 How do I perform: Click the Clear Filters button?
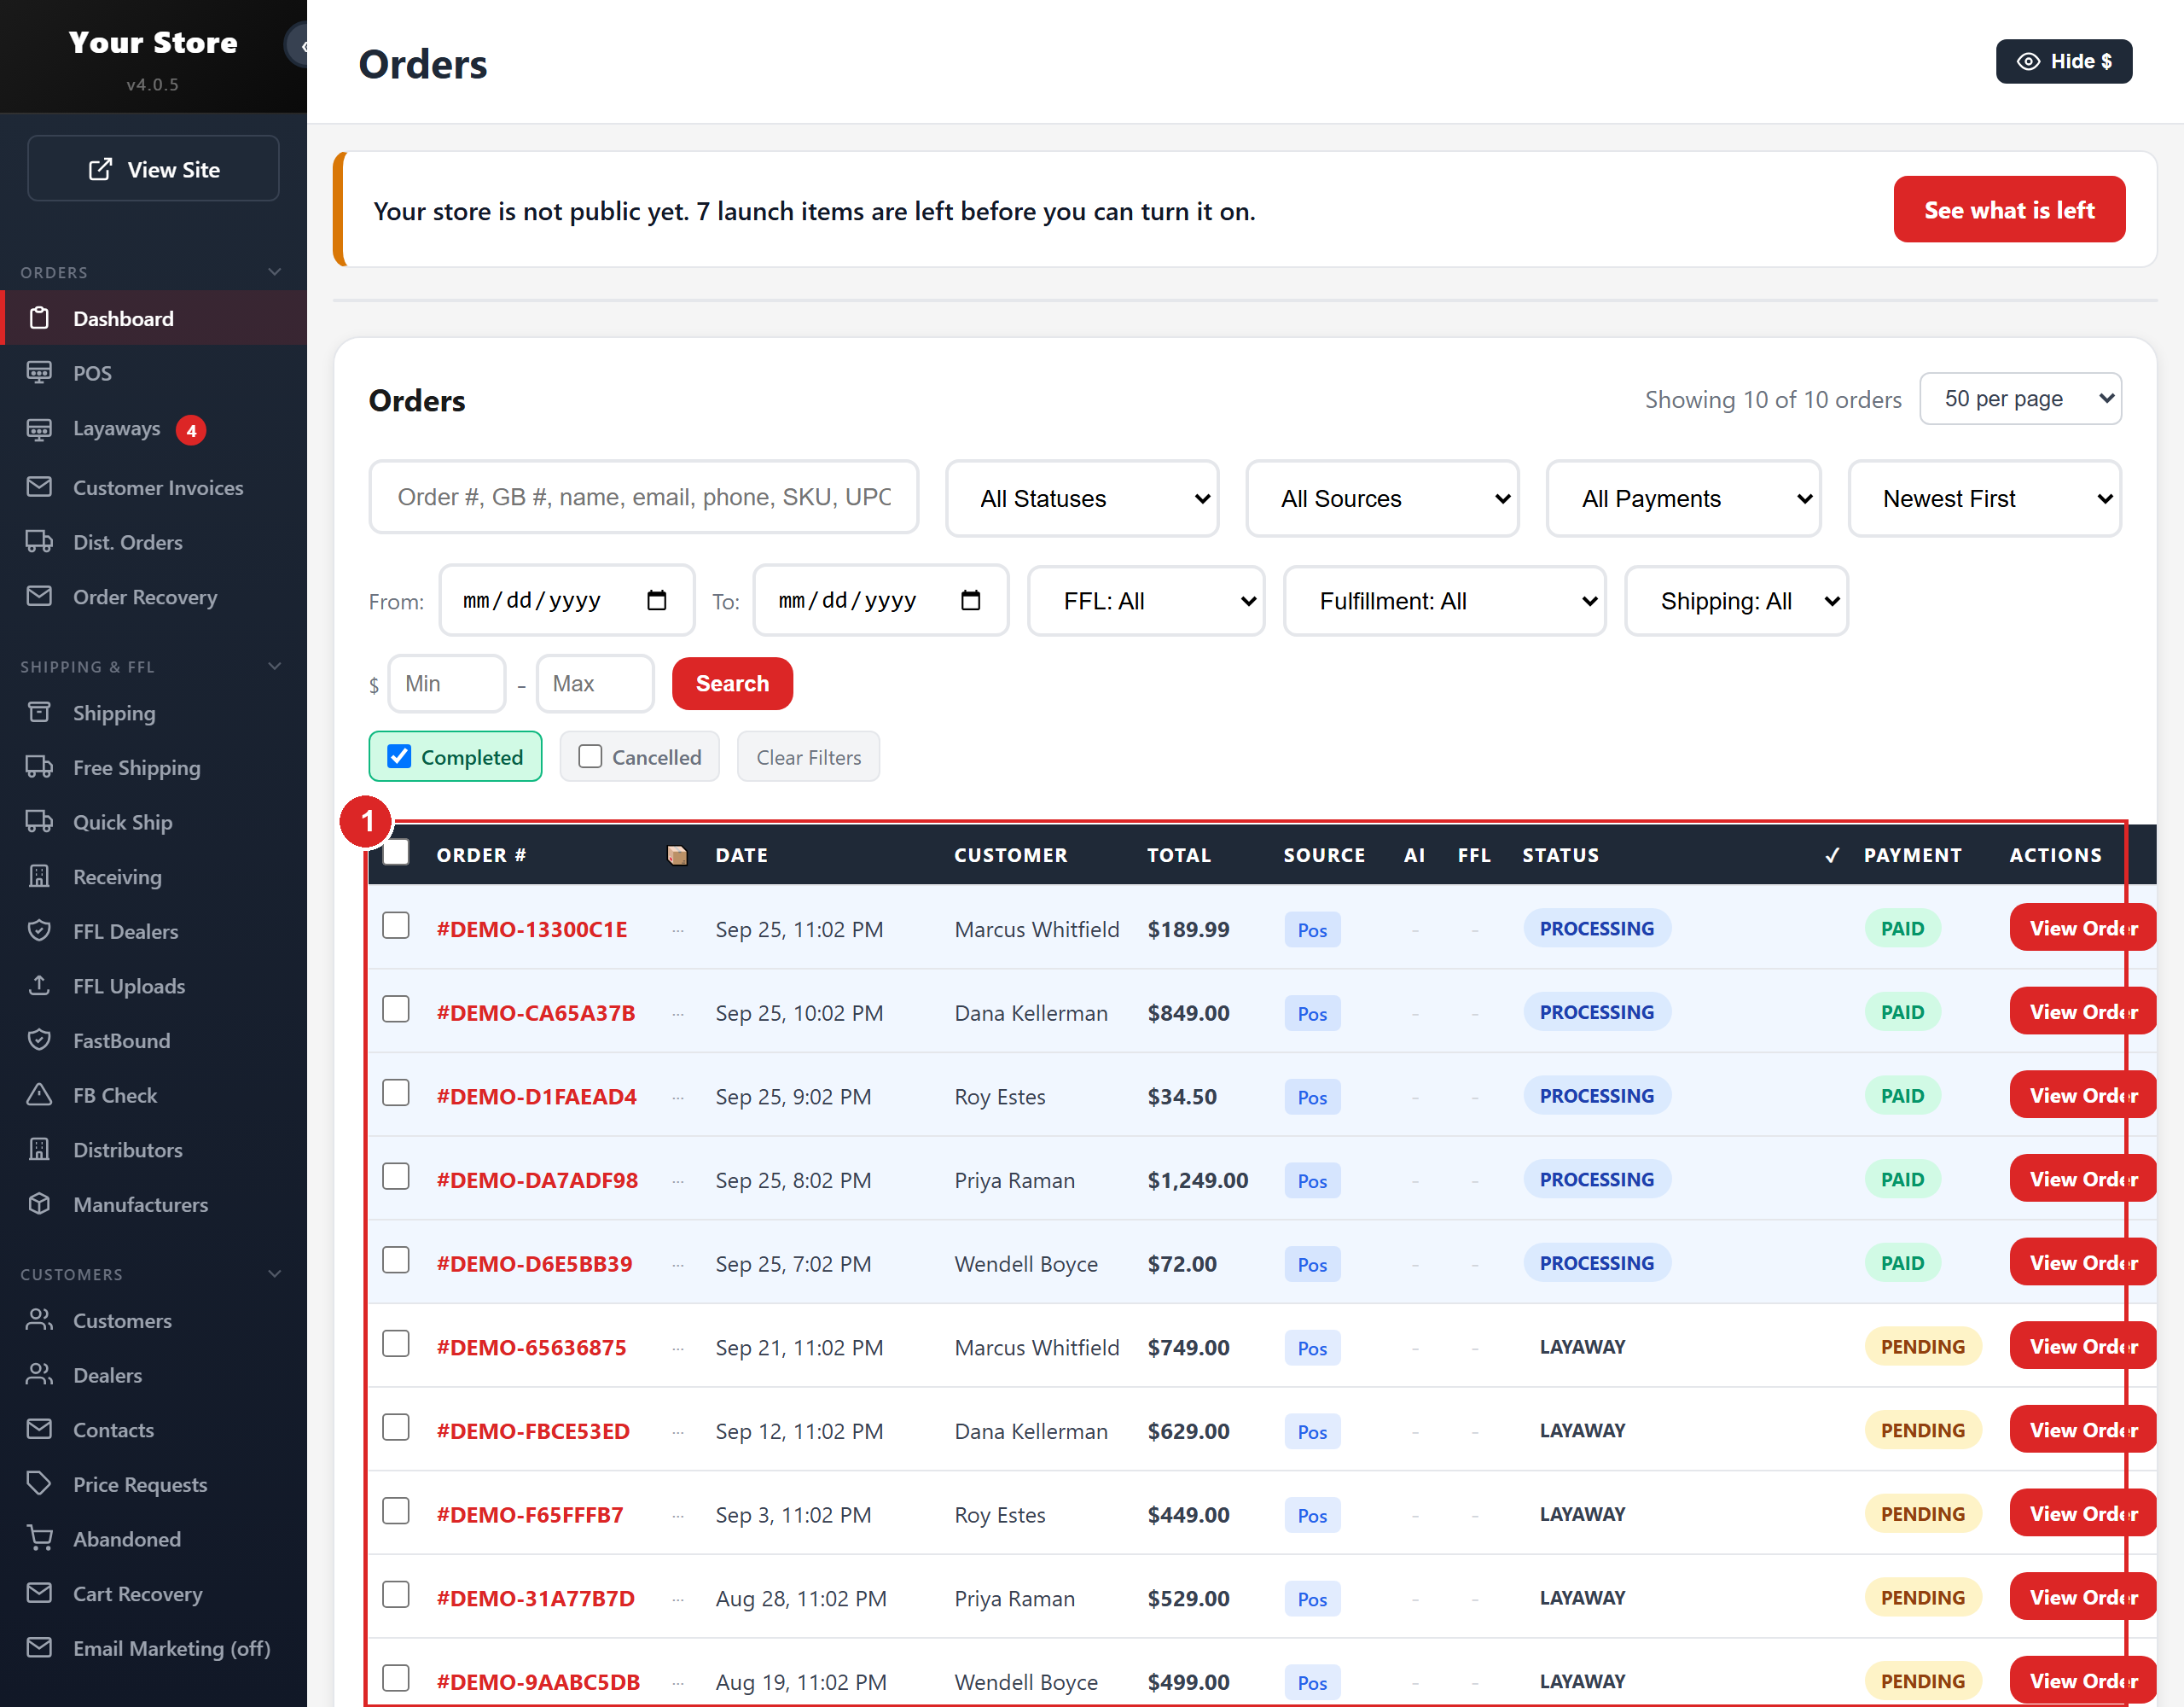tap(808, 756)
